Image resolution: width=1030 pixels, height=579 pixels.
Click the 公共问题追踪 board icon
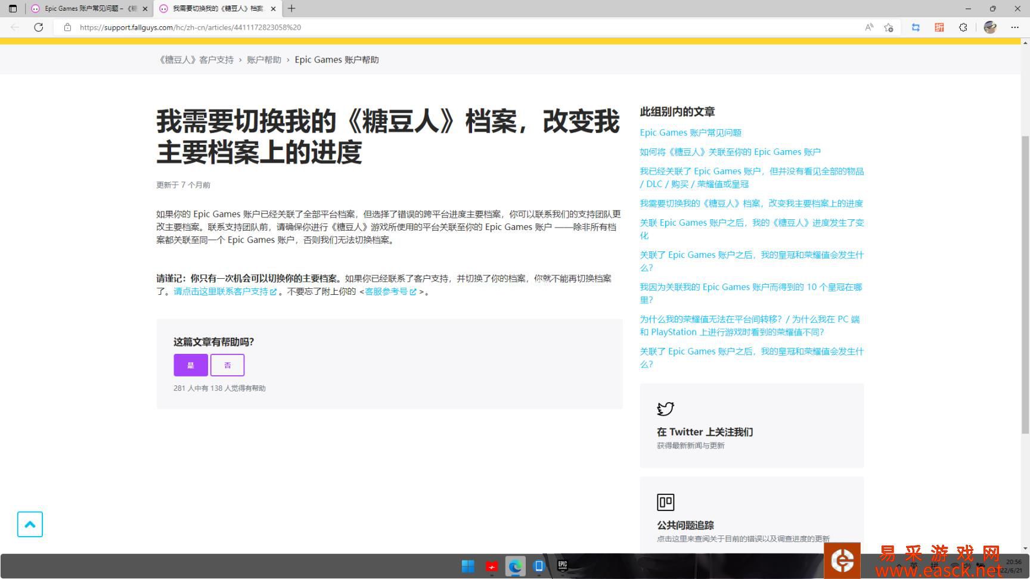665,502
